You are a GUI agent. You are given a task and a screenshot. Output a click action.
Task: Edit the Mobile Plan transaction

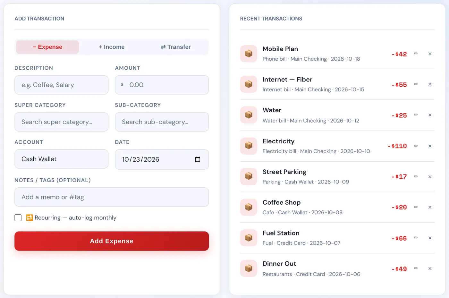pos(416,54)
